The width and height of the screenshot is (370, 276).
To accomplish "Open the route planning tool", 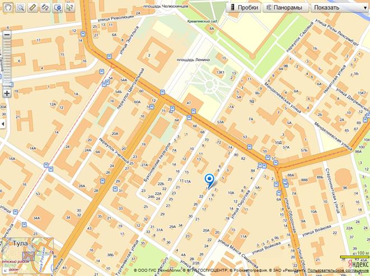I will point(45,7).
